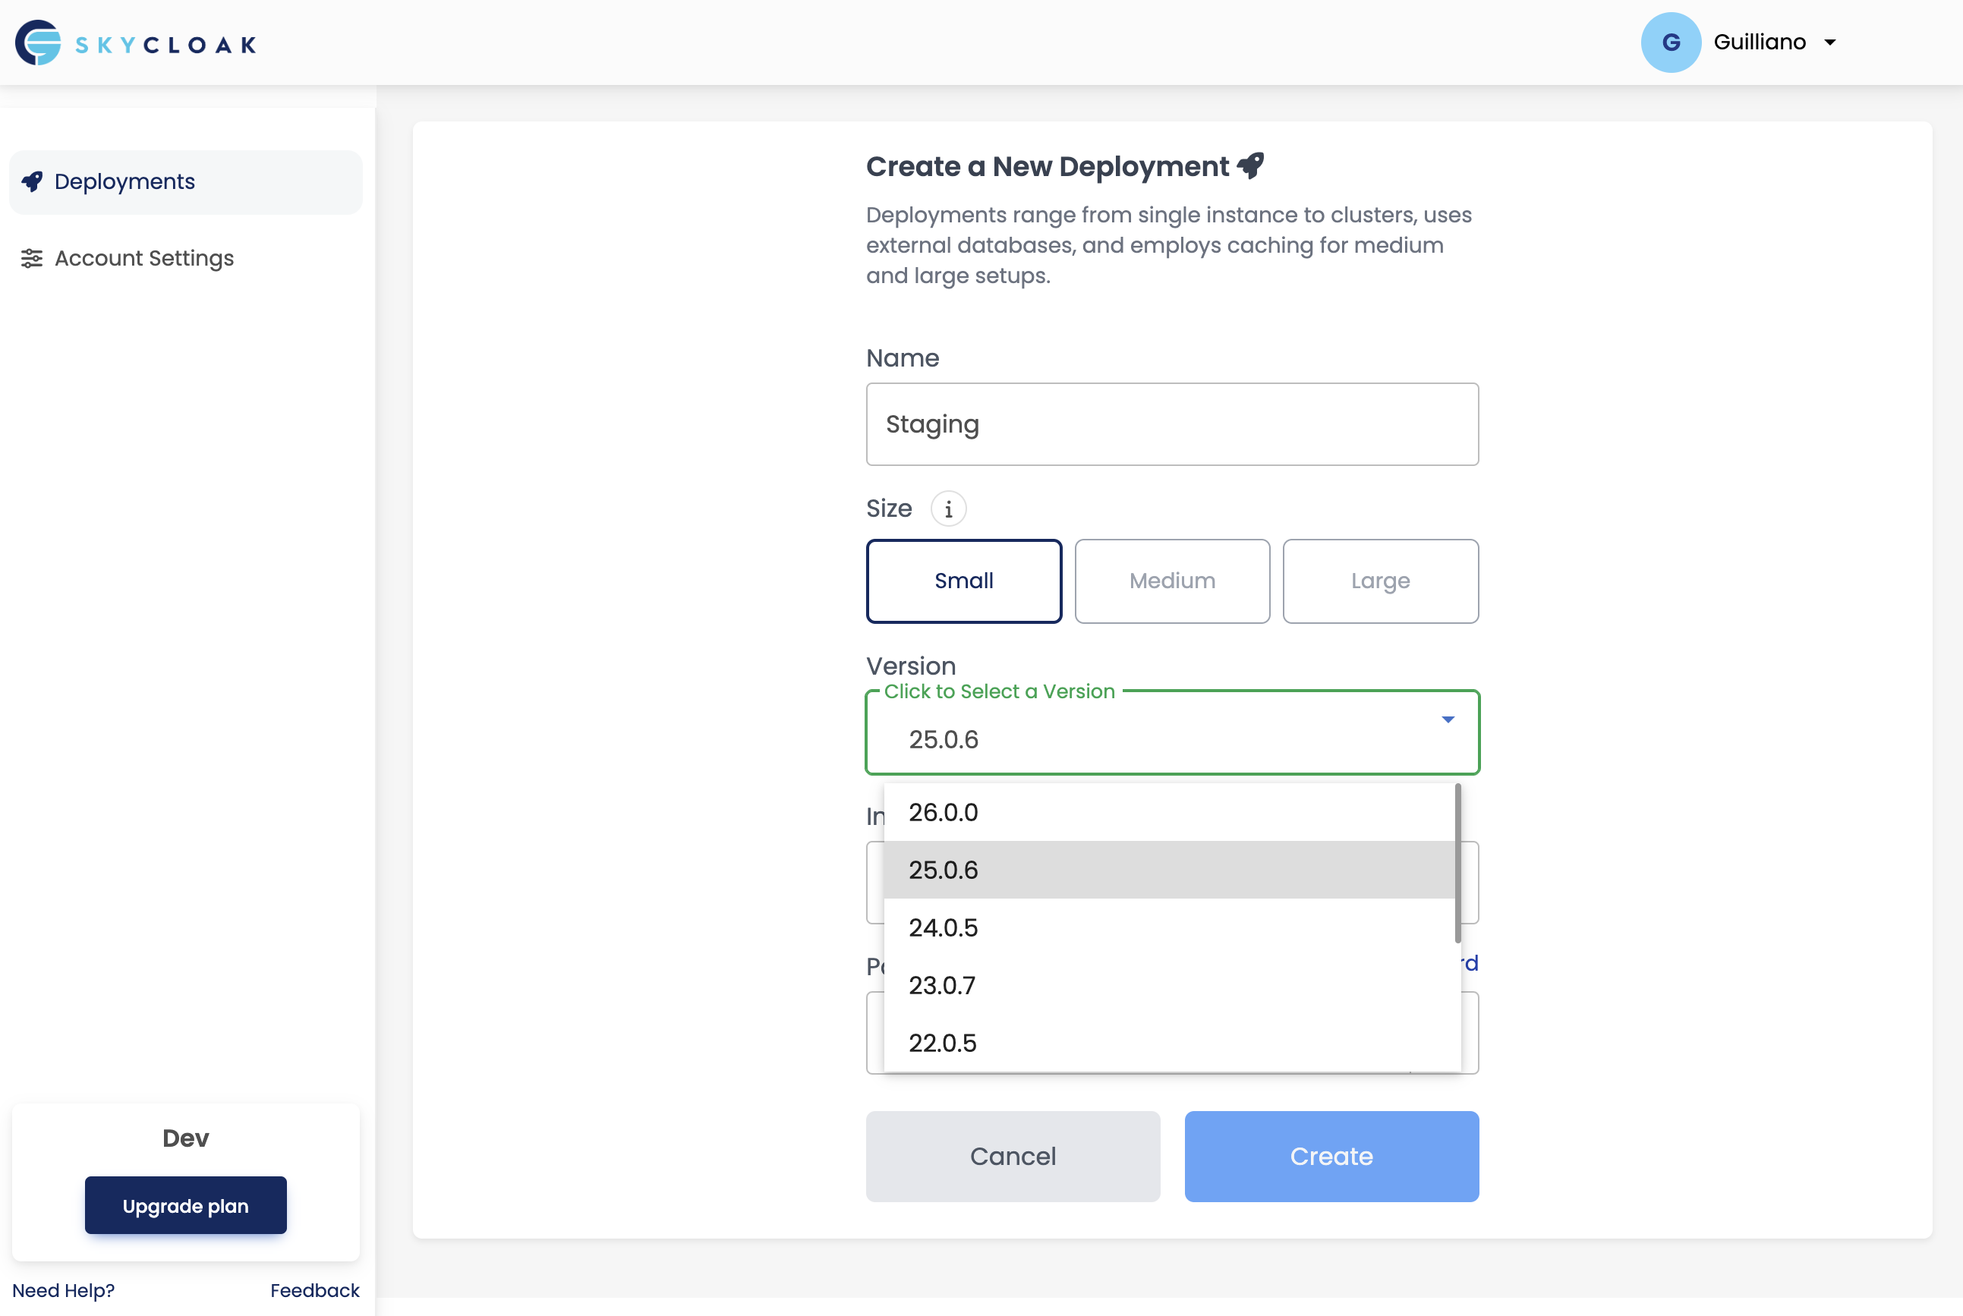Viewport: 1963px width, 1316px height.
Task: Collapse the version dropdown via its arrow
Action: [x=1448, y=719]
